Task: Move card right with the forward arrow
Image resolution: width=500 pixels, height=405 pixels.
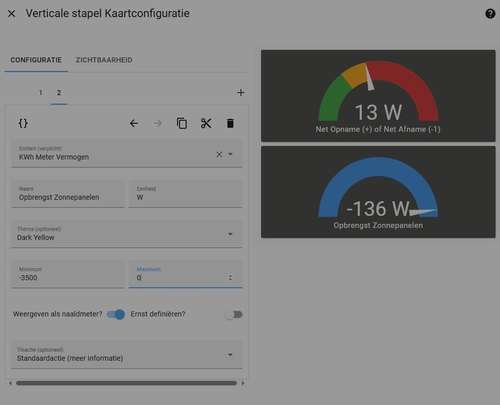Action: click(158, 123)
